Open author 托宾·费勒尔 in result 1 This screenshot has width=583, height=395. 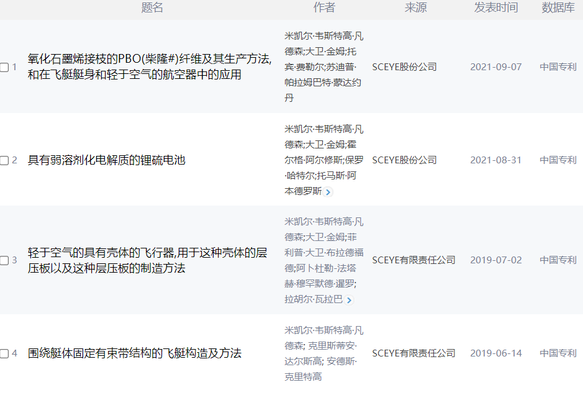308,66
